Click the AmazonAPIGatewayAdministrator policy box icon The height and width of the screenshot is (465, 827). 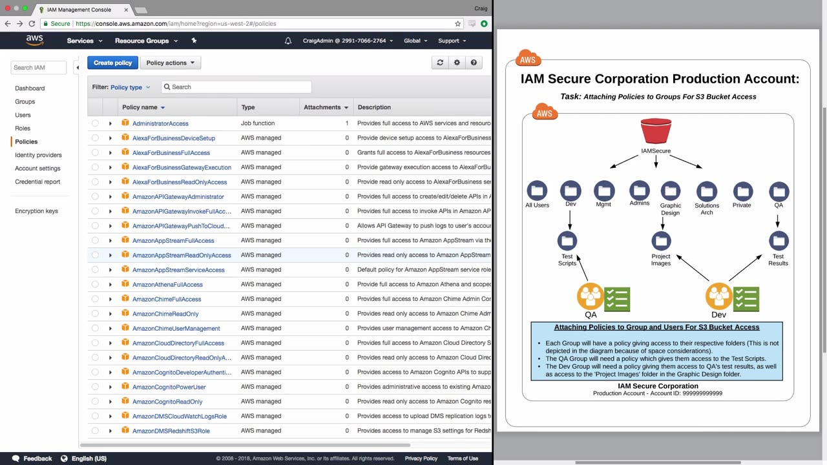[x=125, y=196]
